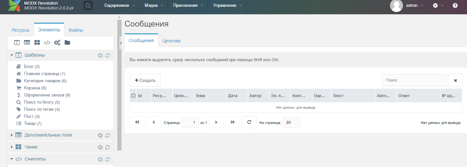This screenshot has height=167, width=467.
Task: Go to first page of messages
Action: point(137,122)
